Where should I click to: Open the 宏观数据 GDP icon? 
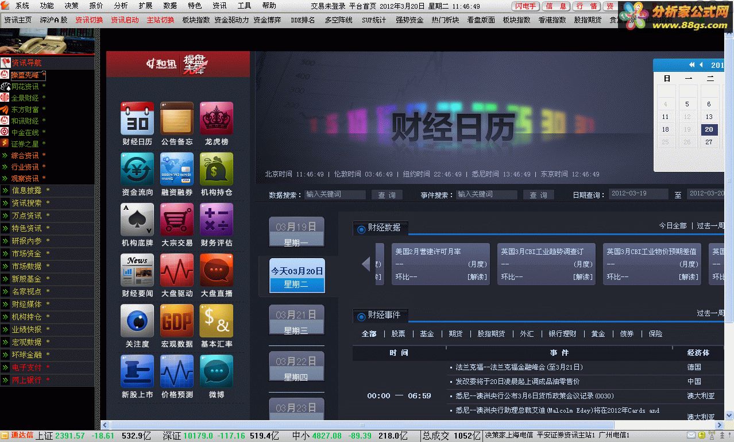pyautogui.click(x=177, y=321)
